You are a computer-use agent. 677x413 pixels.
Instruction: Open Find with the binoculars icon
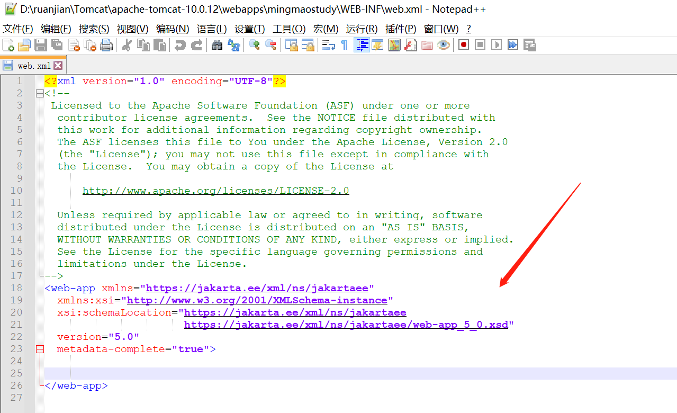216,45
